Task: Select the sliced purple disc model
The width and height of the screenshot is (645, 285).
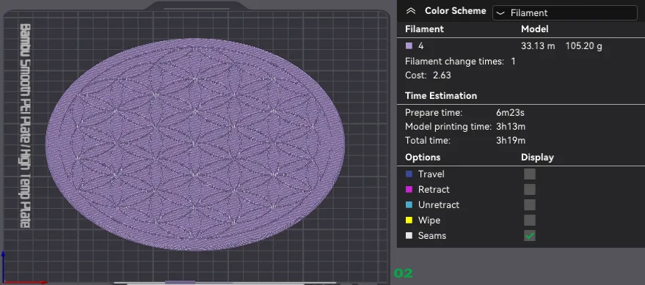Action: click(195, 144)
